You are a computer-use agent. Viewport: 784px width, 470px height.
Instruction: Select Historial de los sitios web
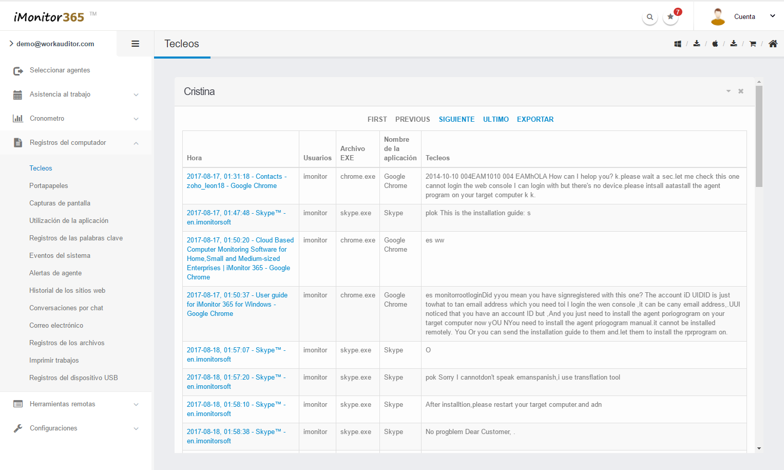(x=67, y=291)
